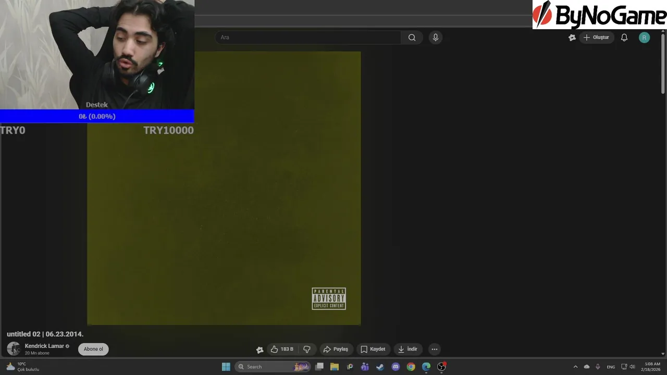Subscribe with the Abone ol button

click(x=93, y=349)
